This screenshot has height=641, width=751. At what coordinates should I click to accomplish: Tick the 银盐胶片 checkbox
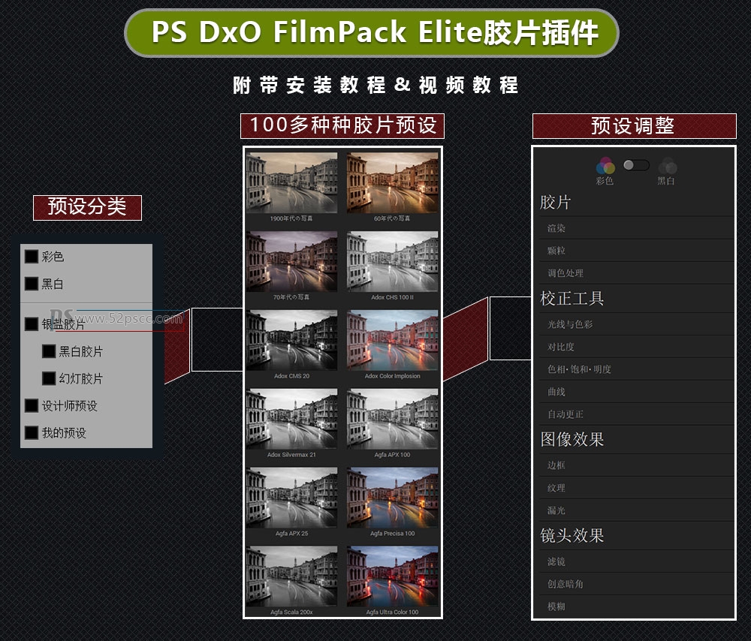[32, 324]
